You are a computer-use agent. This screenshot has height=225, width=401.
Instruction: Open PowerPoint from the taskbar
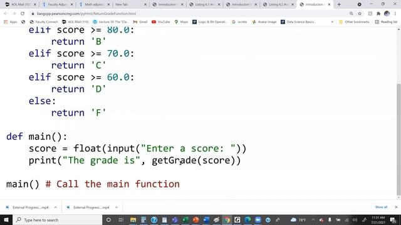pos(196,220)
